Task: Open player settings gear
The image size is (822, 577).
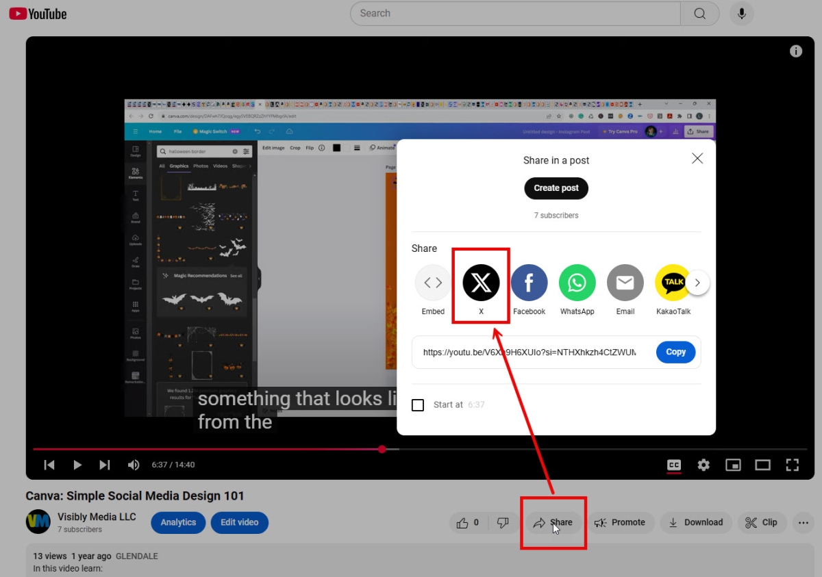Action: (x=703, y=465)
